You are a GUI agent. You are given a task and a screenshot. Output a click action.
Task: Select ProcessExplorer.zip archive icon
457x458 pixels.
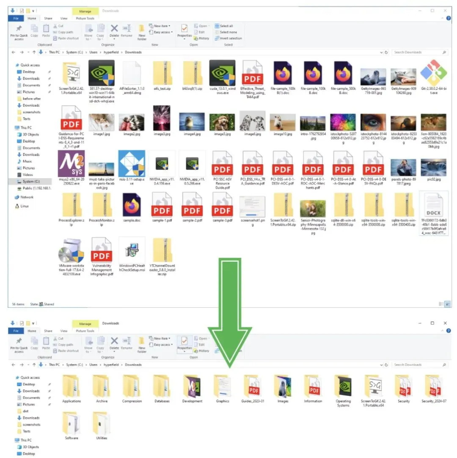[x=71, y=205]
